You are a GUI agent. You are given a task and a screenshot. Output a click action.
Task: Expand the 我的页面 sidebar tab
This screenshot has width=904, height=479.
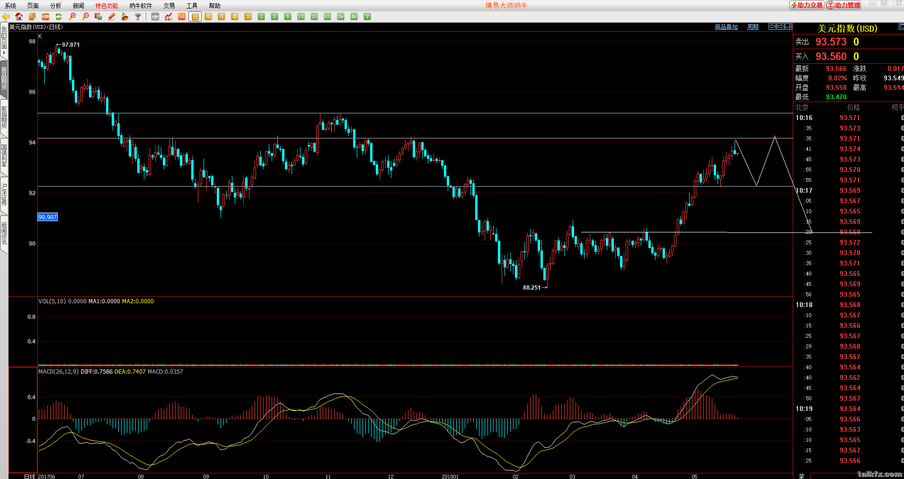[4, 40]
